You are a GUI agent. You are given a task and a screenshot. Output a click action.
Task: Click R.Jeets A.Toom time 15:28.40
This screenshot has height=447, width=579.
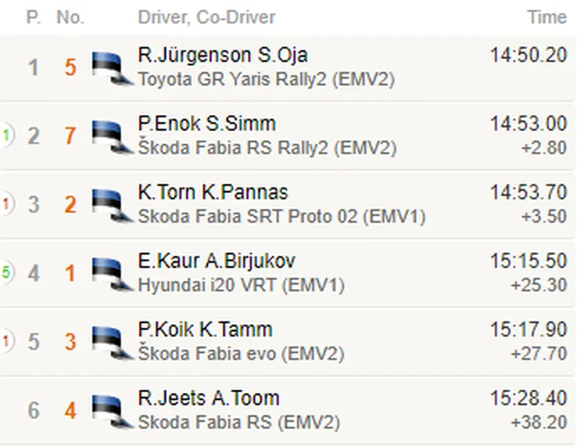pyautogui.click(x=528, y=398)
